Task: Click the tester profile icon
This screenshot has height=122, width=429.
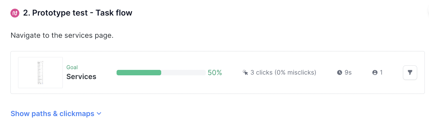Action: point(375,72)
